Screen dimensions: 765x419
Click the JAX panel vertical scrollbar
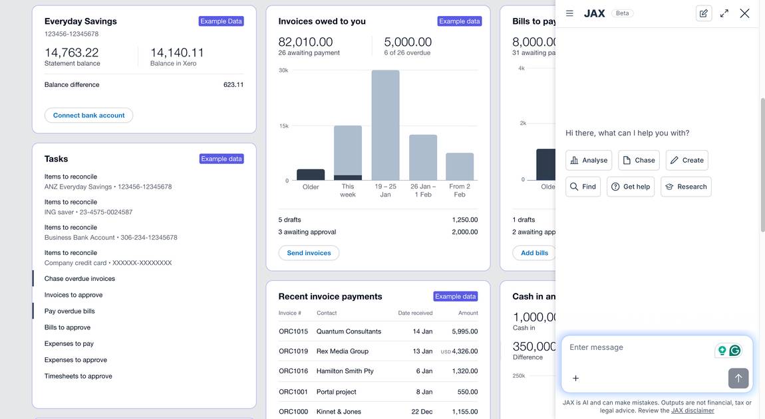point(762,165)
